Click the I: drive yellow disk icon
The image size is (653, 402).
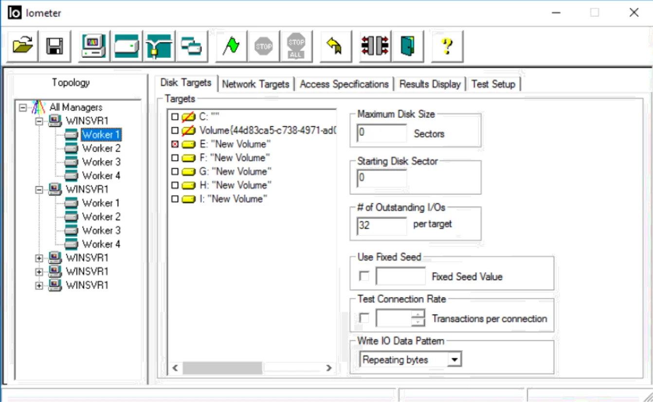[x=188, y=199]
